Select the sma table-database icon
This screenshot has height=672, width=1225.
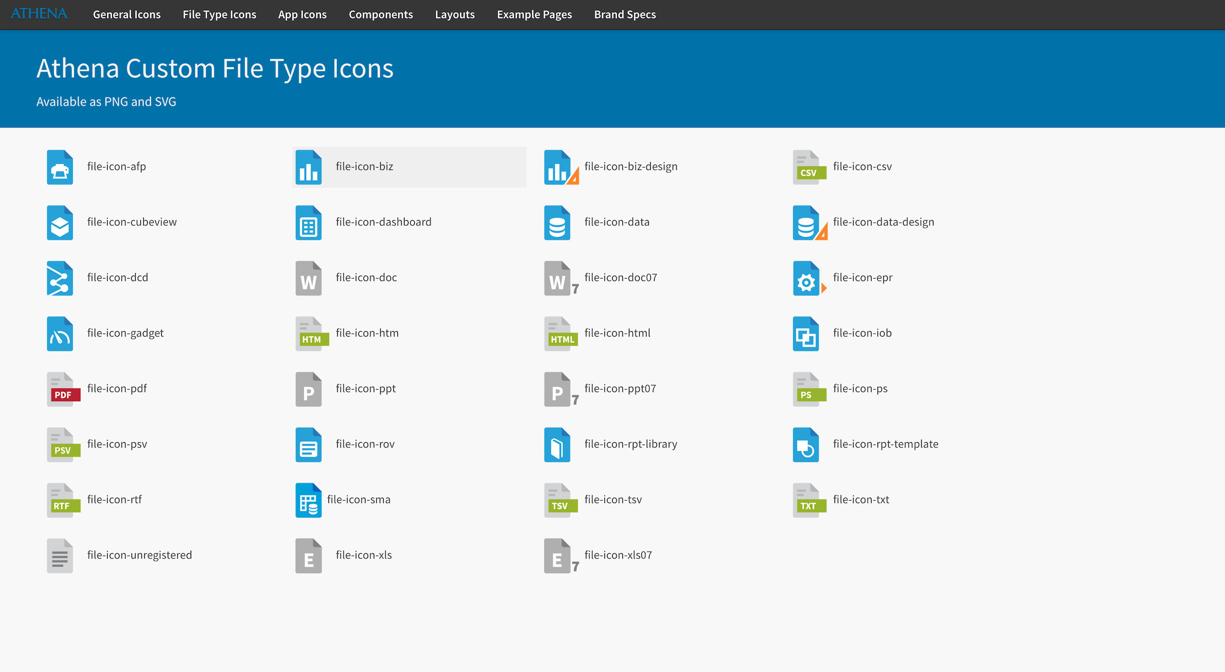coord(309,500)
